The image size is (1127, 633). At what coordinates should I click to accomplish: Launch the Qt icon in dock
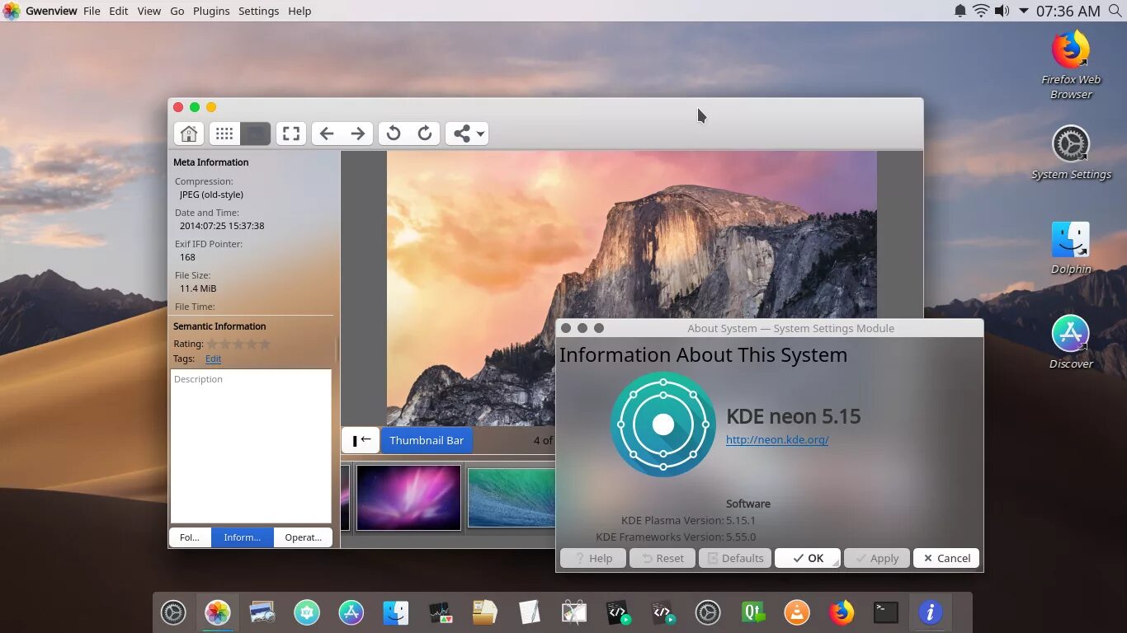click(752, 612)
